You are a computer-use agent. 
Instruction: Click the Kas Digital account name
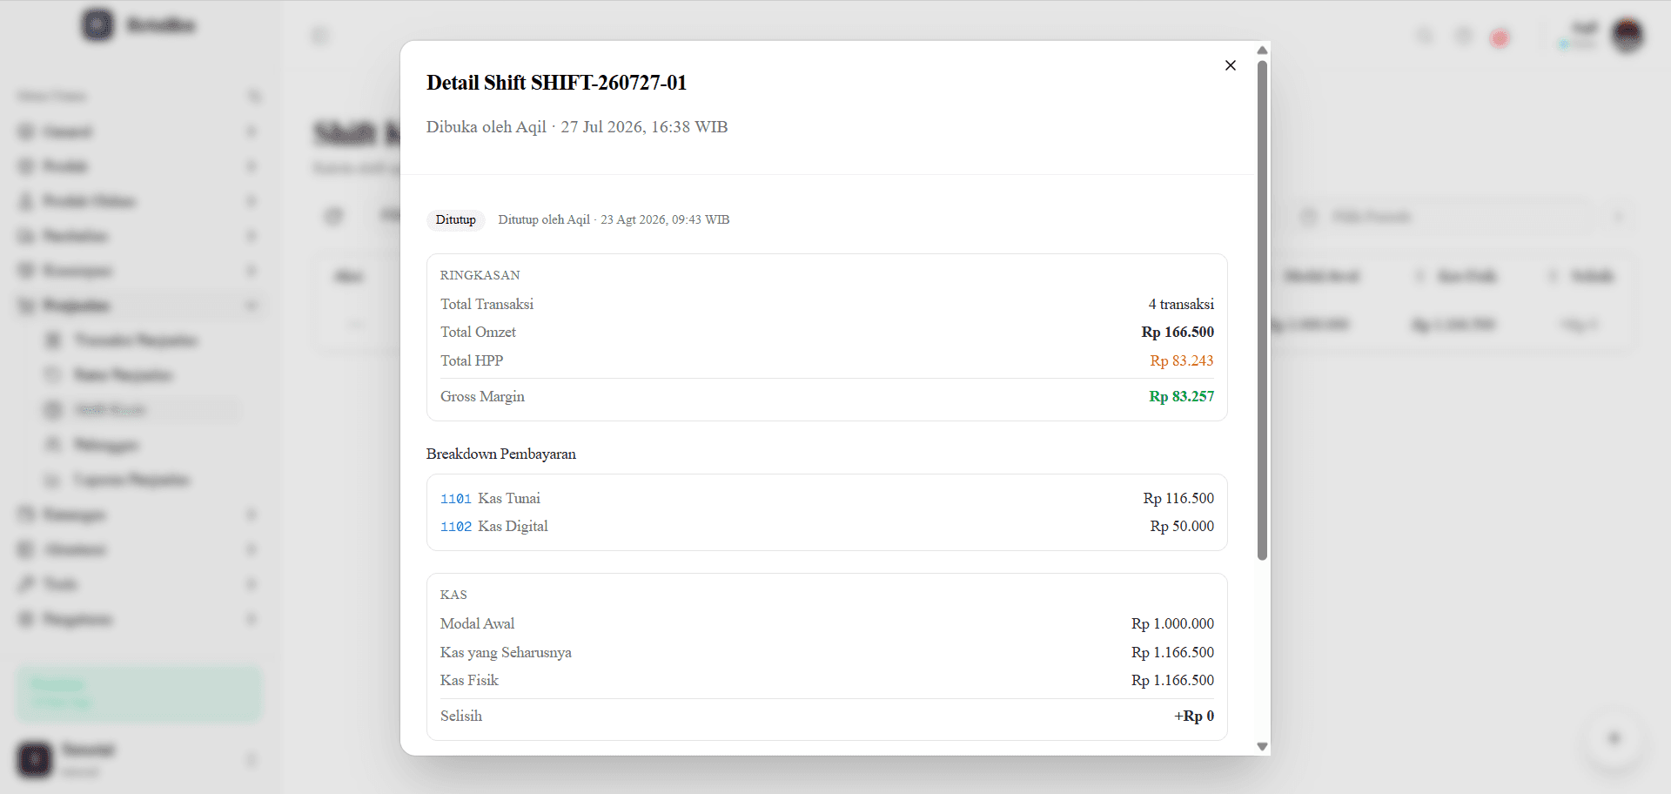[x=513, y=526]
